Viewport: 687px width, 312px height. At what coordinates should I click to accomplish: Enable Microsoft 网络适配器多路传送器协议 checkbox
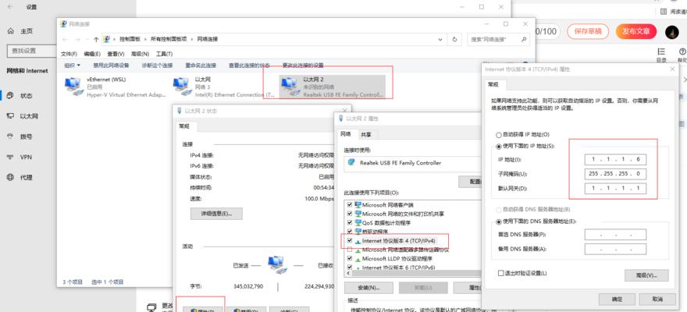click(x=349, y=250)
